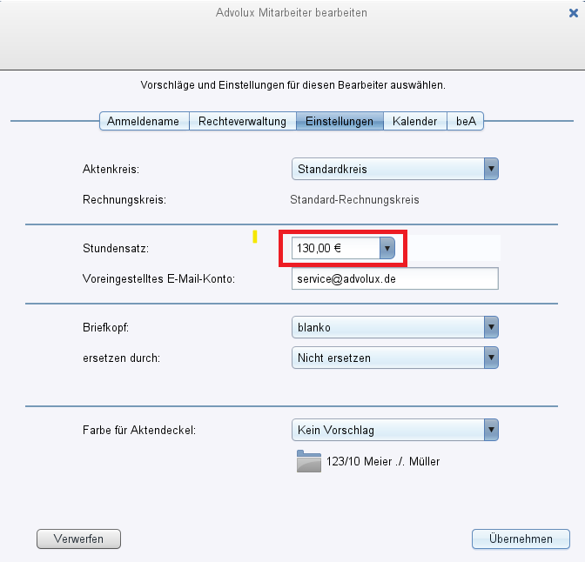Click the Standard-Rechnungskreis value text
This screenshot has width=585, height=562.
354,200
